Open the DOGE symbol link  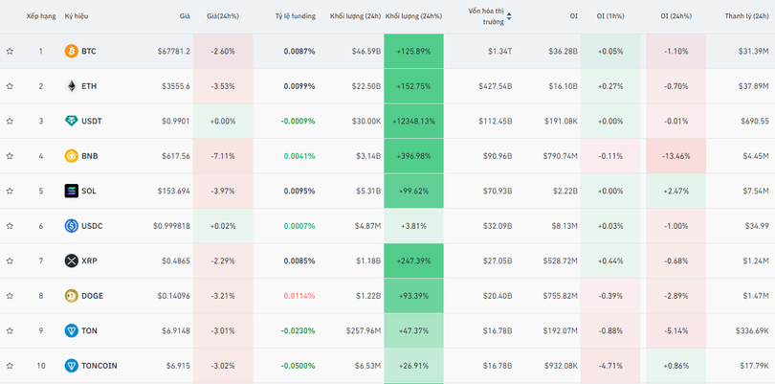(x=93, y=296)
